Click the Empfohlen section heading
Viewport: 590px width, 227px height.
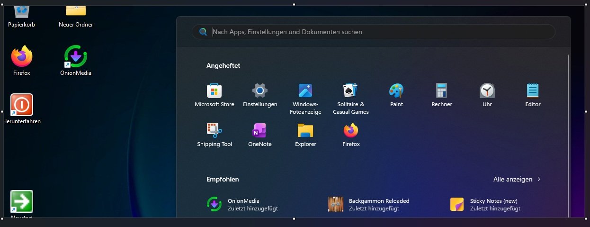(223, 179)
